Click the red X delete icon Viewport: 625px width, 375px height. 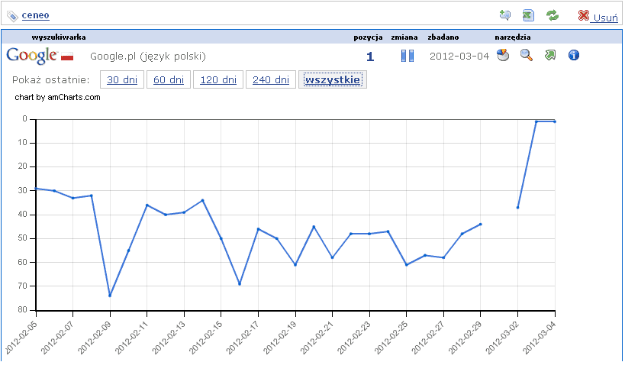point(584,16)
